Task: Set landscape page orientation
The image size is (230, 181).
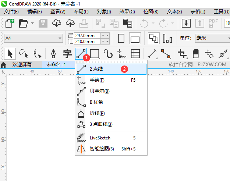Action: pyautogui.click(x=135, y=38)
